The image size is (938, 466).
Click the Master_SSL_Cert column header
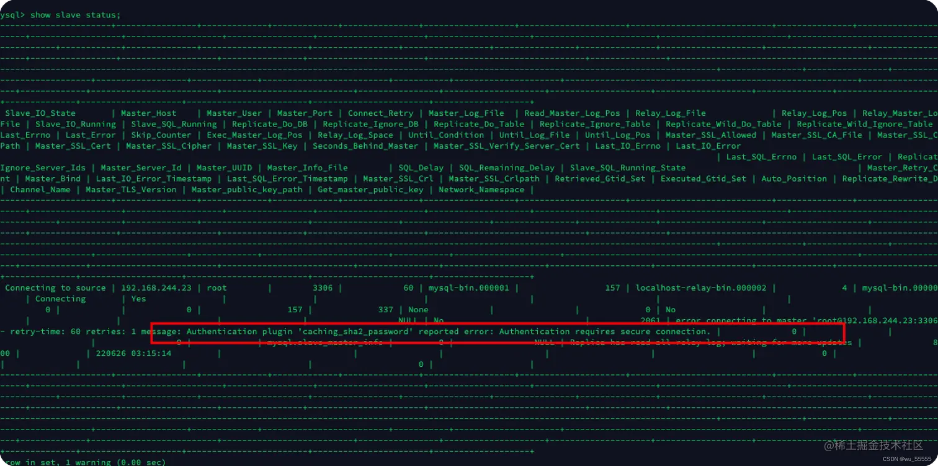click(73, 146)
